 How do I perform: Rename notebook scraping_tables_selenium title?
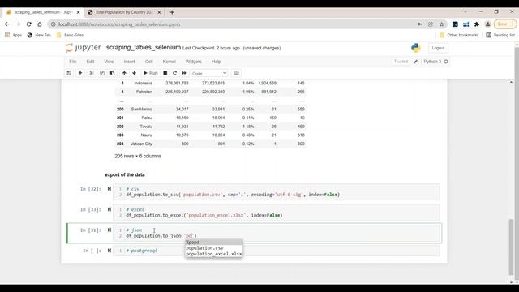tap(144, 47)
